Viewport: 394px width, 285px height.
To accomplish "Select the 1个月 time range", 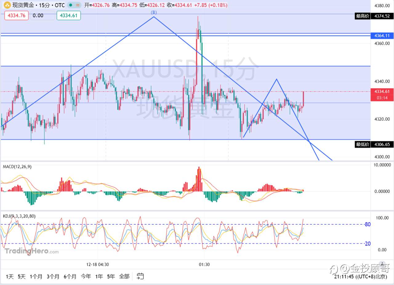I will point(36,276).
